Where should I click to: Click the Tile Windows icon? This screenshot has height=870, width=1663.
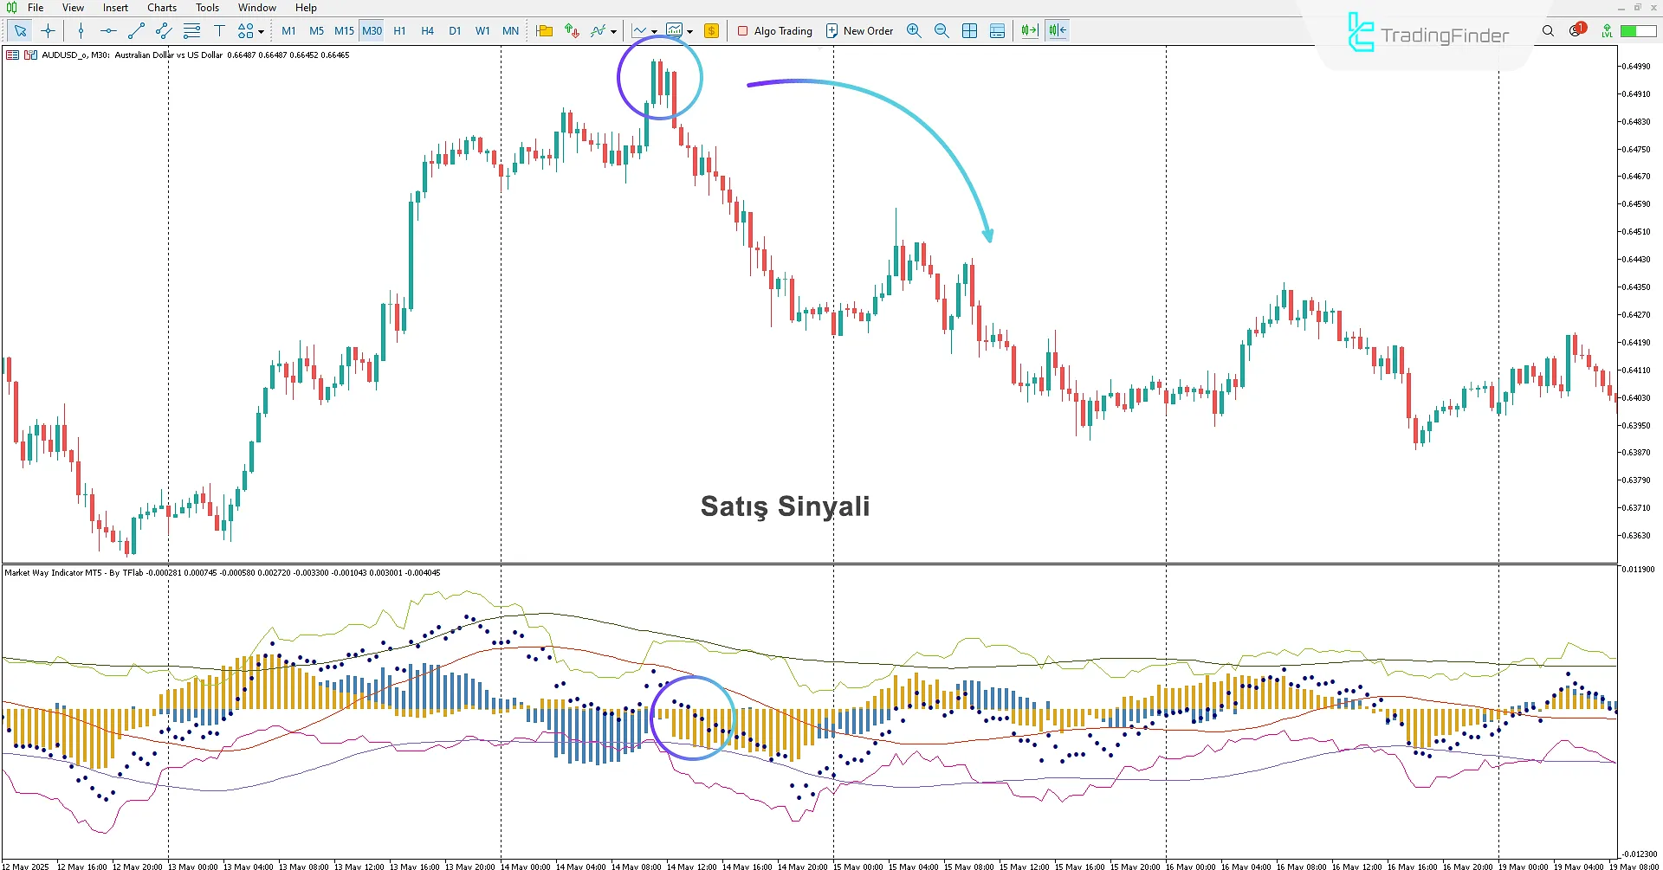pyautogui.click(x=969, y=30)
